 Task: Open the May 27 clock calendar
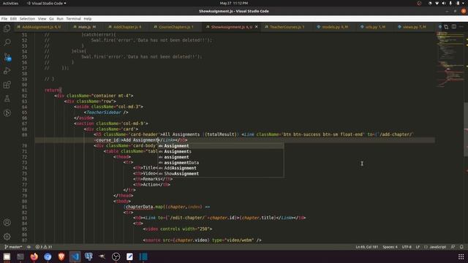point(234,3)
